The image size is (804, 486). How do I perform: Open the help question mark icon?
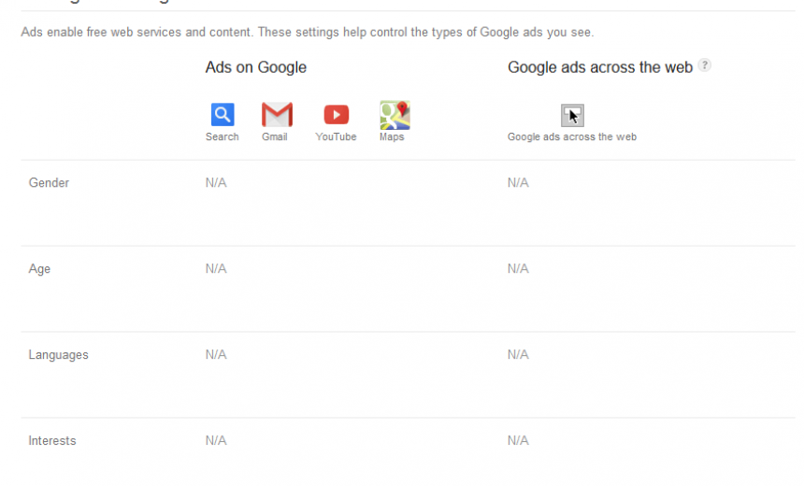tap(705, 65)
